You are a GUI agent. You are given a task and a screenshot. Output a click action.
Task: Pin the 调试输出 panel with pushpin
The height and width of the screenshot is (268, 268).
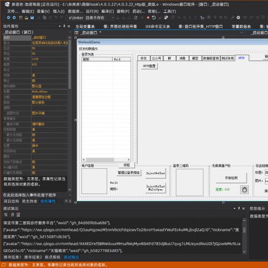coord(239,209)
